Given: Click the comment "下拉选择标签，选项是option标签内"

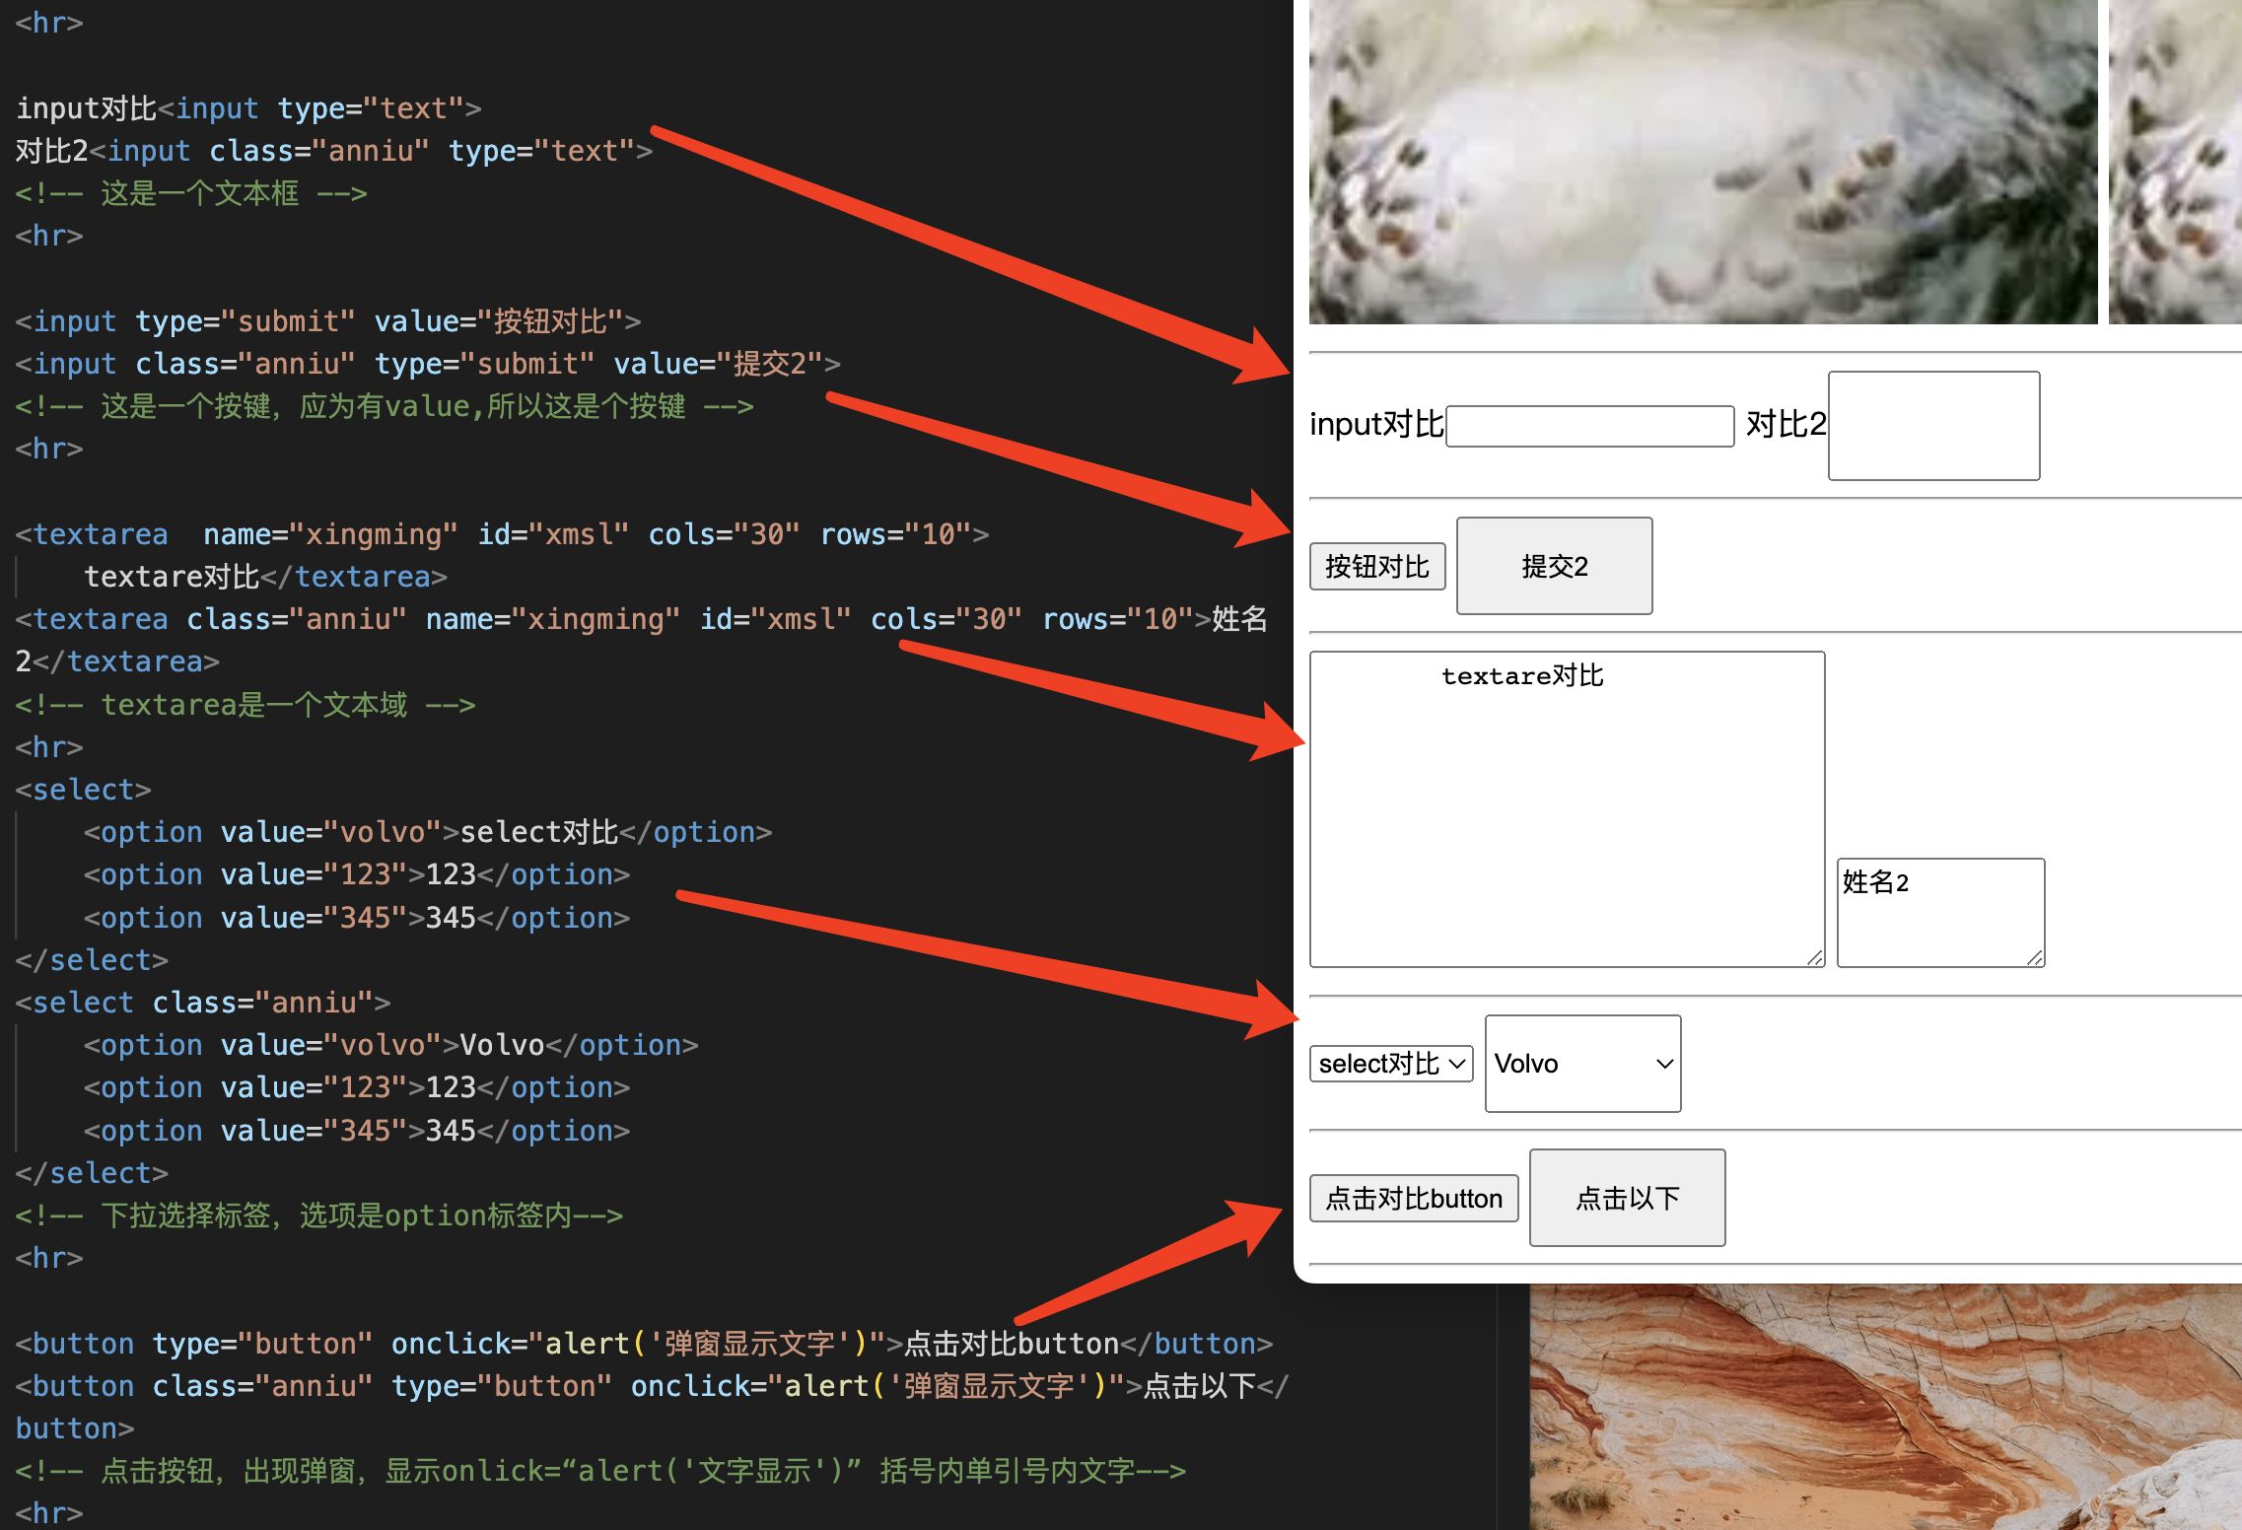Looking at the screenshot, I should tap(319, 1216).
